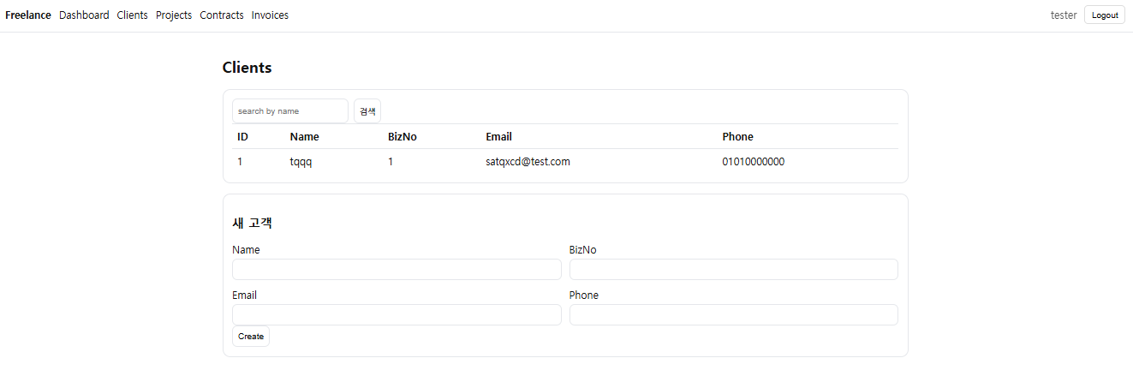Open the Clients nav item
Viewport: 1133px width, 388px height.
[133, 15]
